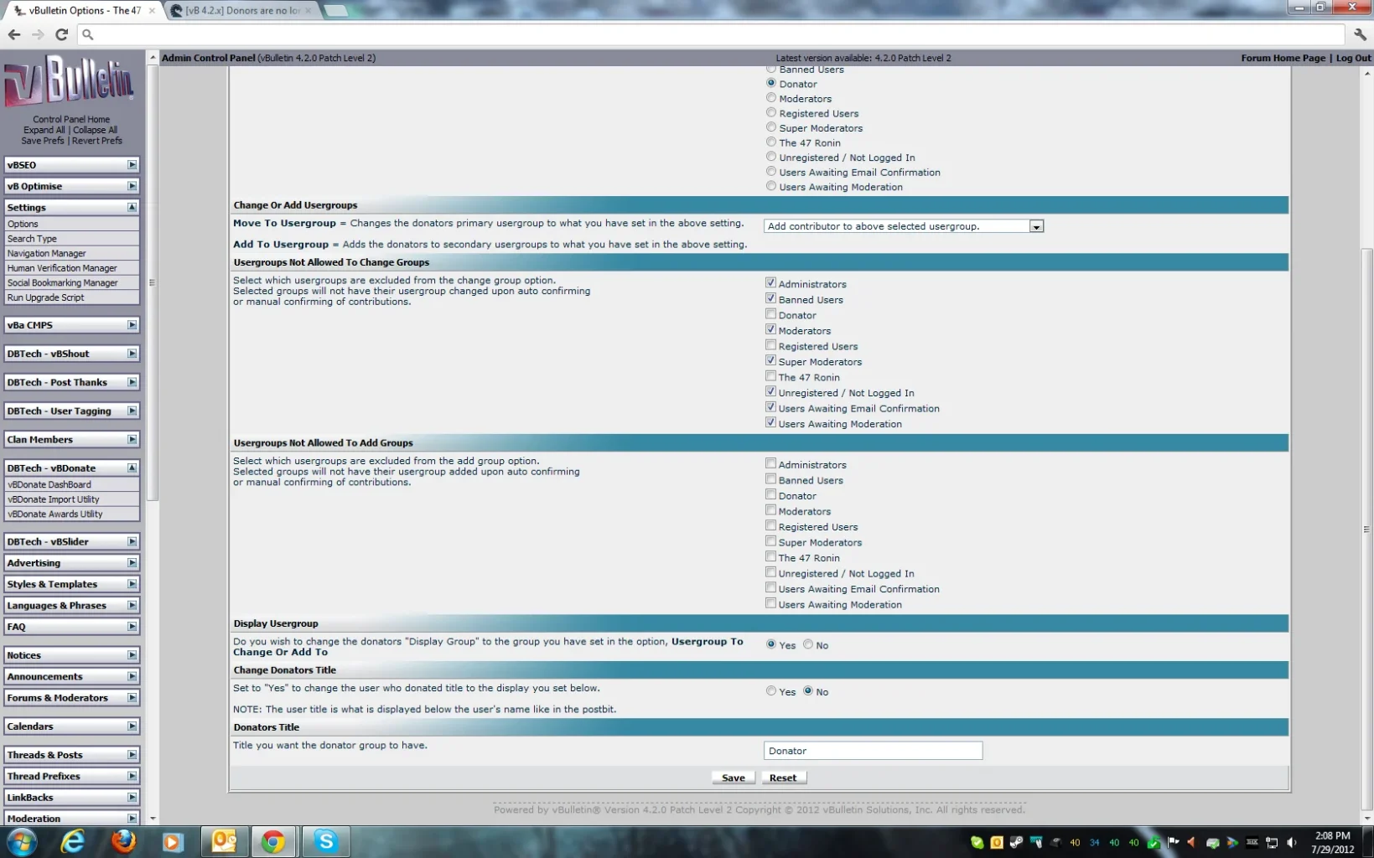Switch to [vB 4.2.x] Donors tab
This screenshot has width=1374, height=858.
point(242,11)
